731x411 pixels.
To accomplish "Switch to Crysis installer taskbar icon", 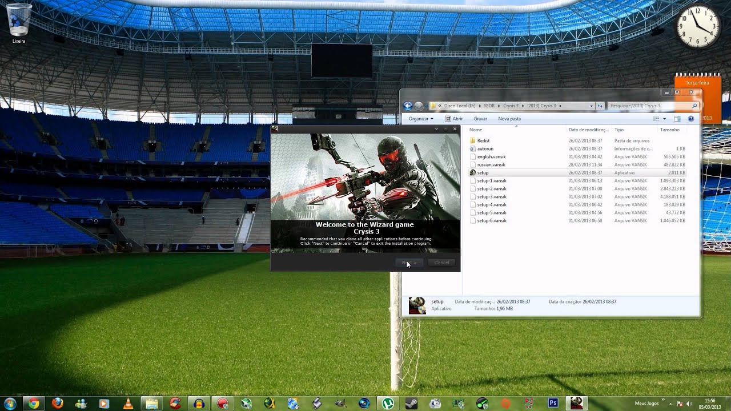I will point(577,404).
